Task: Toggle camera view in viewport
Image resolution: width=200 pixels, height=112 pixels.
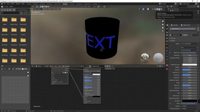Action: [x=162, y=28]
